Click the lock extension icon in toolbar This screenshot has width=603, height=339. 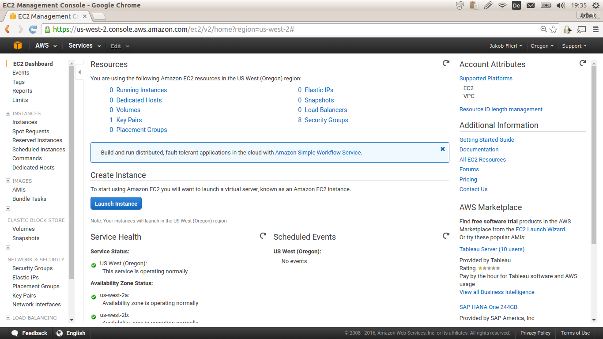pyautogui.click(x=568, y=29)
